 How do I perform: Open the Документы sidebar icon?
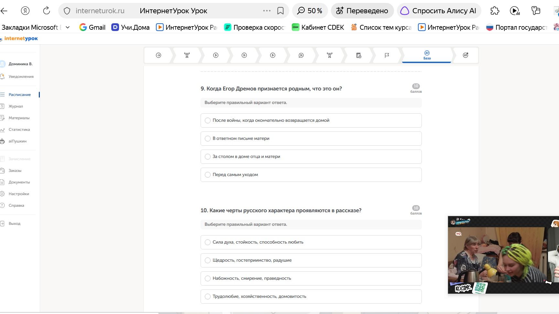pyautogui.click(x=2, y=182)
